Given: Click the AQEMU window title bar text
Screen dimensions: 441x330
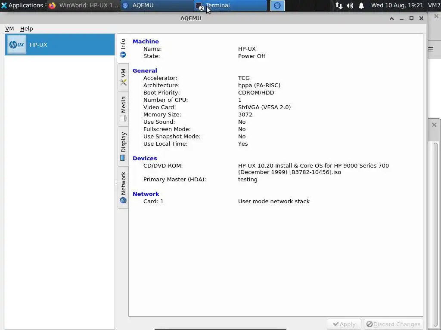Looking at the screenshot, I should click(x=191, y=18).
